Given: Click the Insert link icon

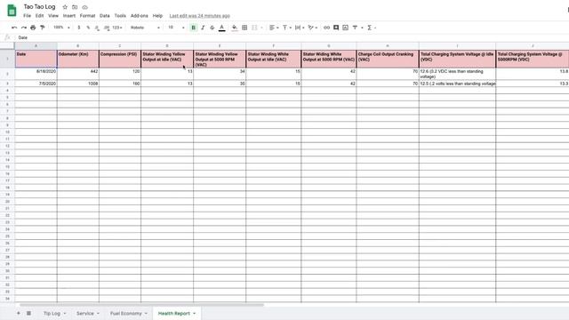Looking at the screenshot, I should point(326,28).
